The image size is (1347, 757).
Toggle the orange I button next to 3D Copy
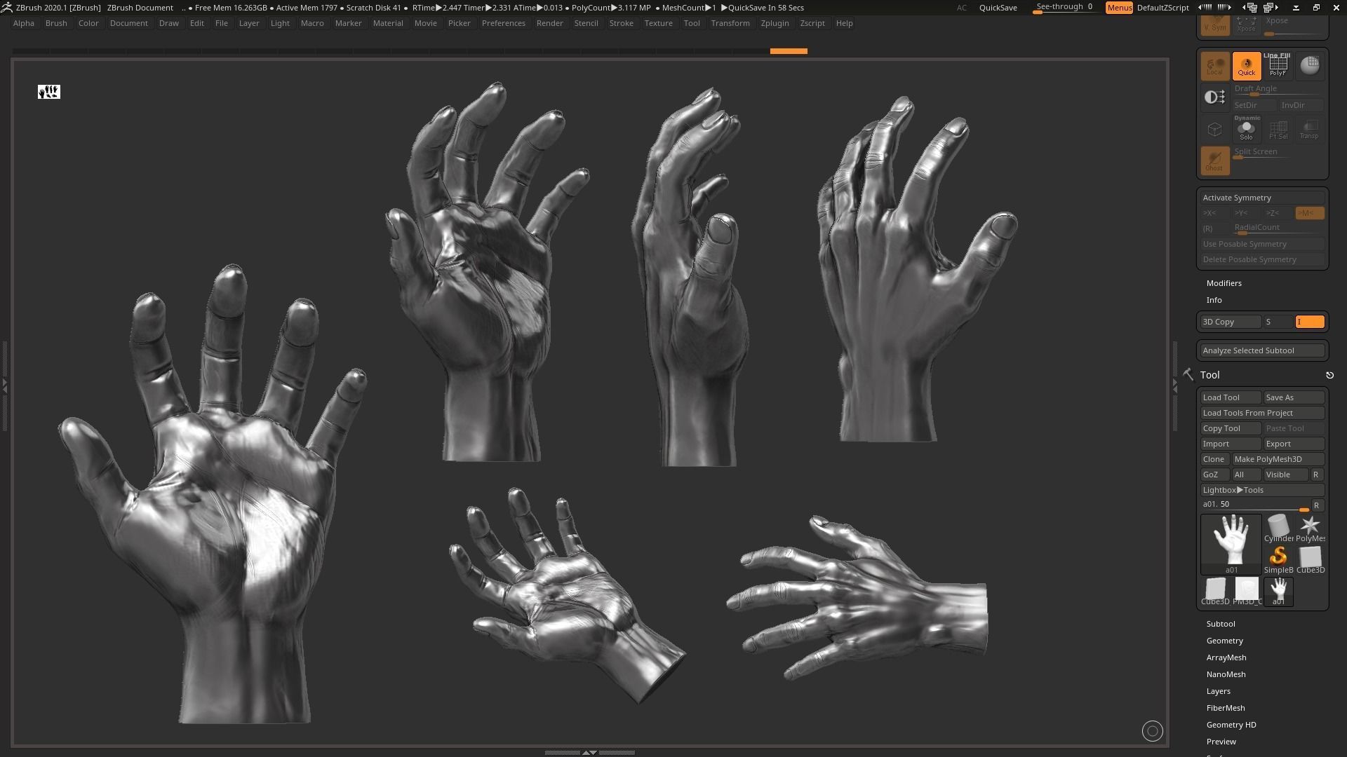1310,322
